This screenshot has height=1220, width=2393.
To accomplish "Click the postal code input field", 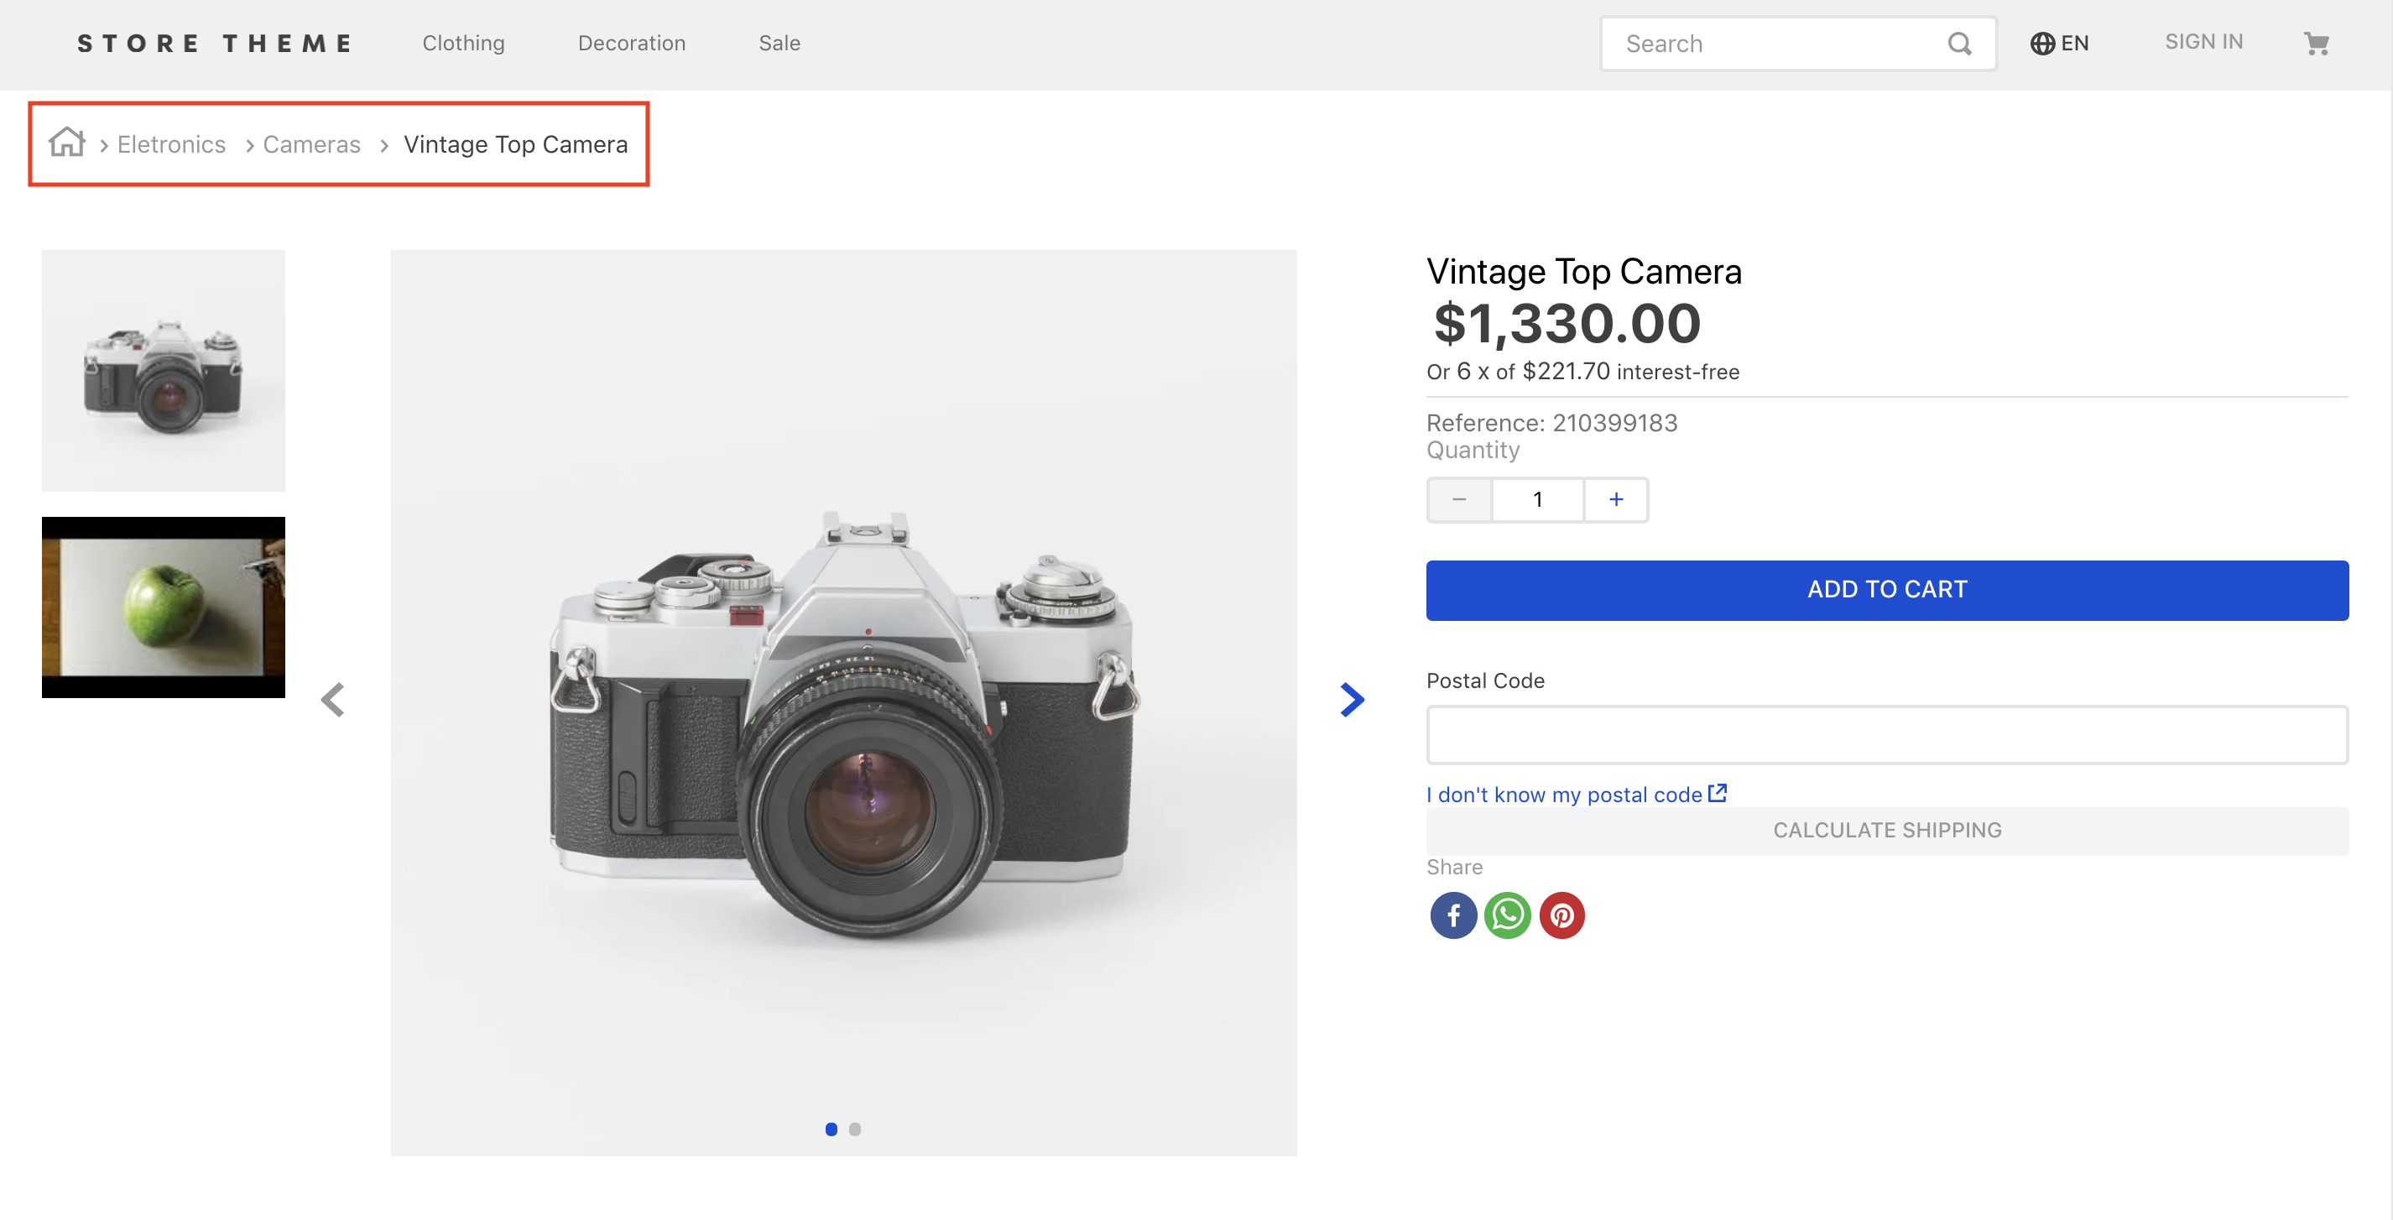I will click(1887, 734).
